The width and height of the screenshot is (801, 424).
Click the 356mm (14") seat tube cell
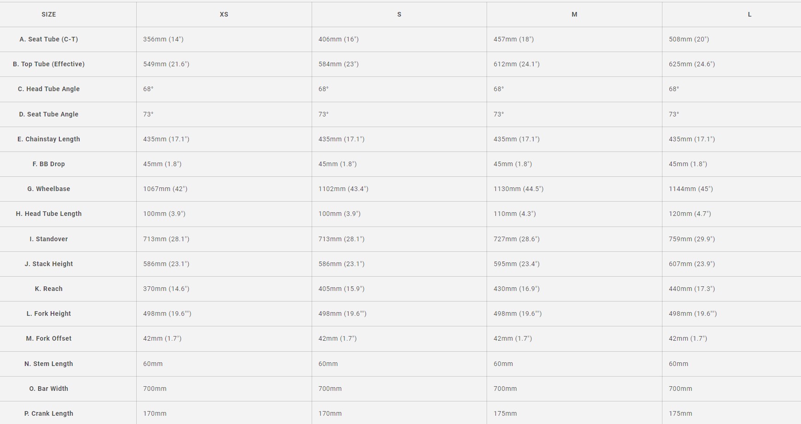click(163, 39)
